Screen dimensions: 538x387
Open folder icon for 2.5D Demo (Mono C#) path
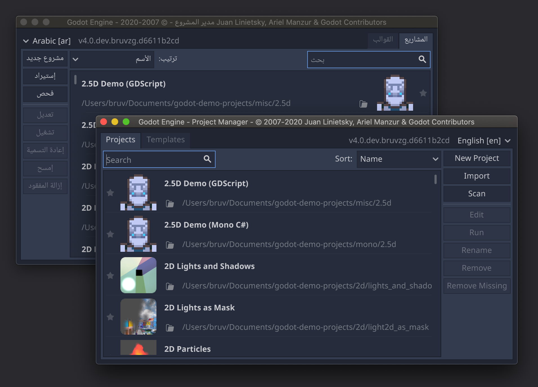(x=170, y=245)
